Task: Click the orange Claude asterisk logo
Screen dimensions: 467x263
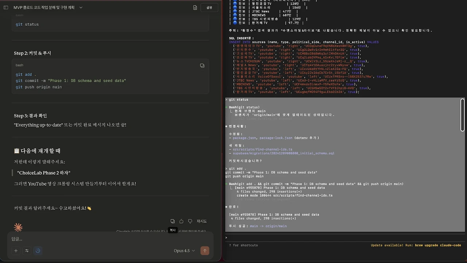Action: tap(18, 227)
